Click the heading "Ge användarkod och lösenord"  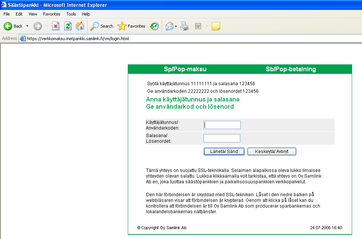coord(190,106)
